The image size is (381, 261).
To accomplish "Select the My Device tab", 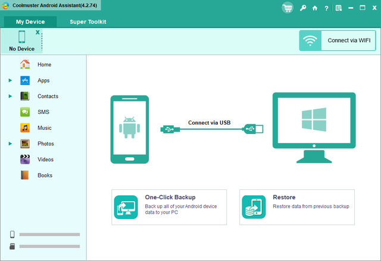I will pos(30,22).
